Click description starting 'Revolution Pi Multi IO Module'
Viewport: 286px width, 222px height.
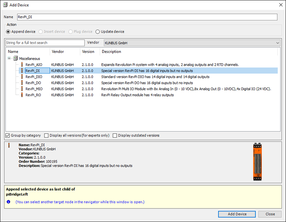[186, 89]
